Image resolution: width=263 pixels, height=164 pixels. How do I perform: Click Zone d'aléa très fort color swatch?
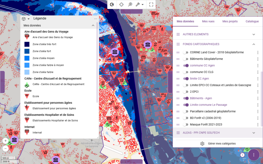27,44
